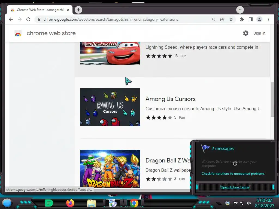Click the page vertical scrollbar thumb

[x=272, y=100]
